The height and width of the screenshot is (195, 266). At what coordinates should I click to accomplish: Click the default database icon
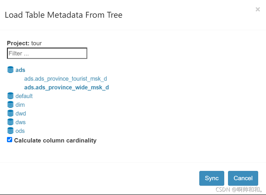coord(10,96)
